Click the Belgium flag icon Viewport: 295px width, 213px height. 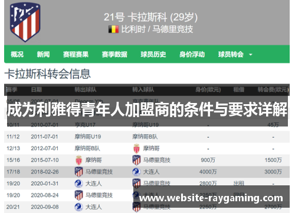click(113, 29)
